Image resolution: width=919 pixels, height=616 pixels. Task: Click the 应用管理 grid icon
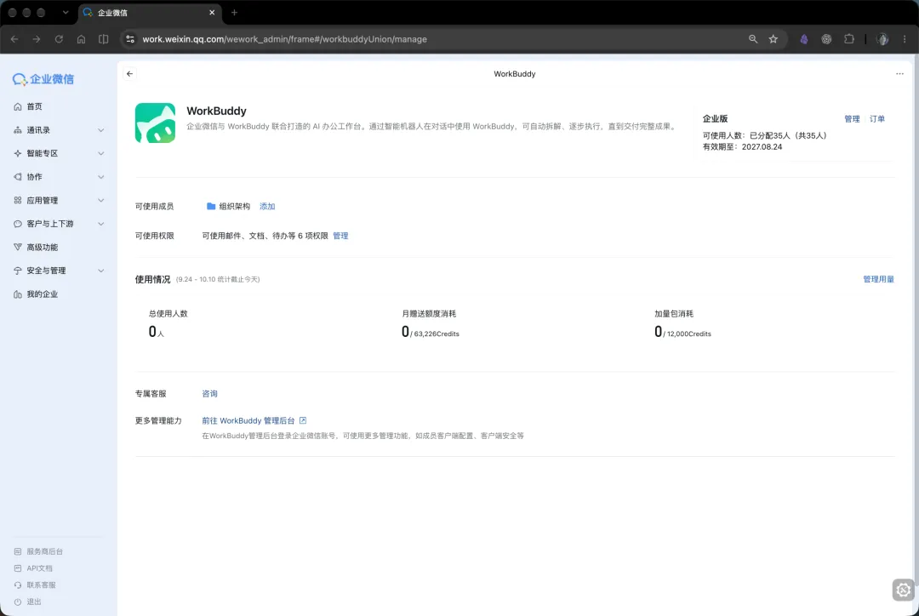click(x=18, y=201)
